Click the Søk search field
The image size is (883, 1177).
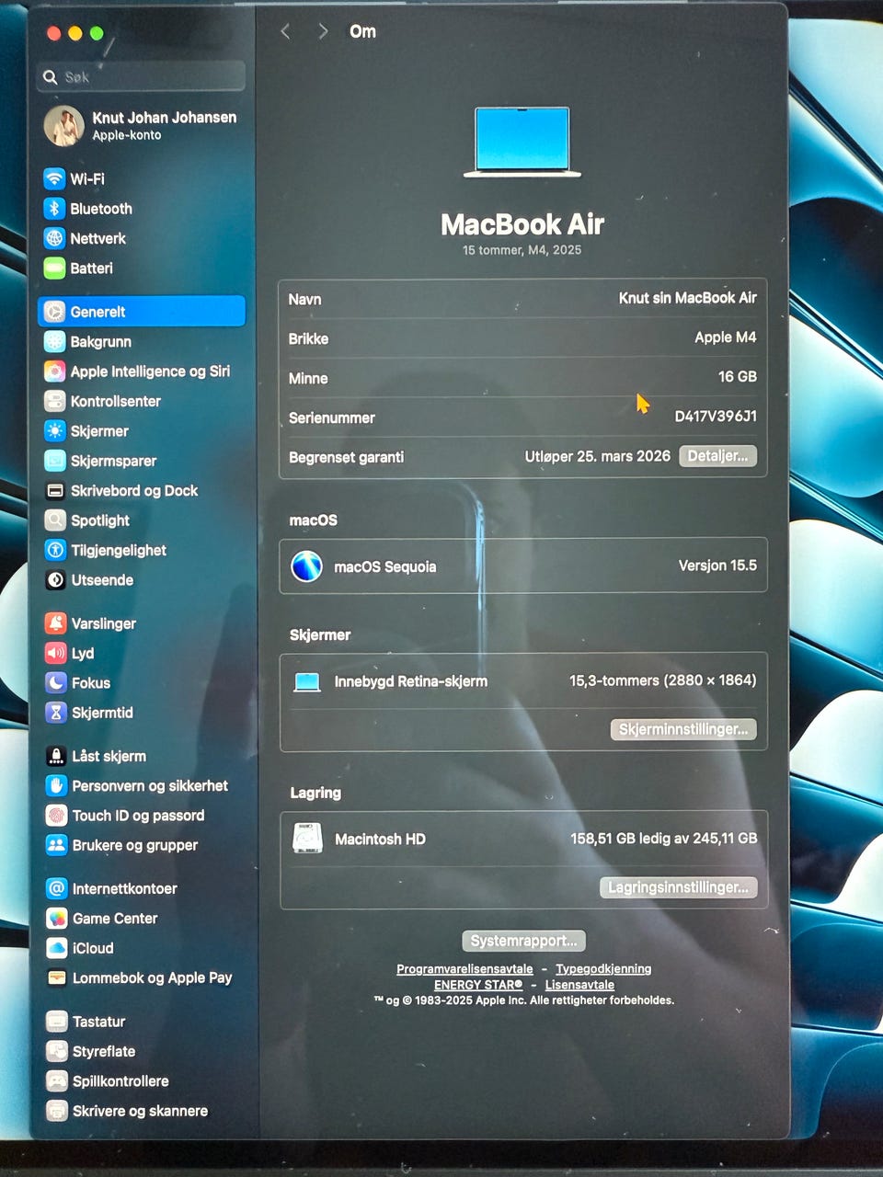[142, 76]
